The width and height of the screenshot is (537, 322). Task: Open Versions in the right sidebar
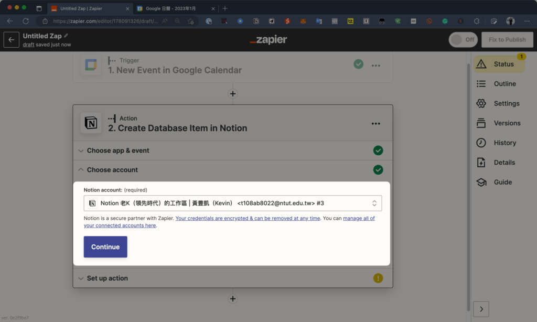(x=499, y=123)
